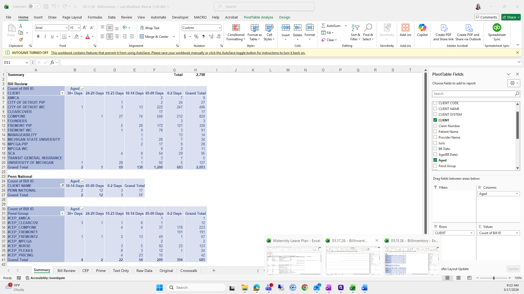The width and height of the screenshot is (524, 294).
Task: Toggle the AutoSave switch
Action: (x=34, y=7)
